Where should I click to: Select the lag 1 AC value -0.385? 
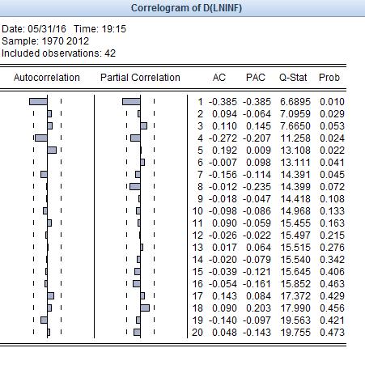tap(223, 102)
